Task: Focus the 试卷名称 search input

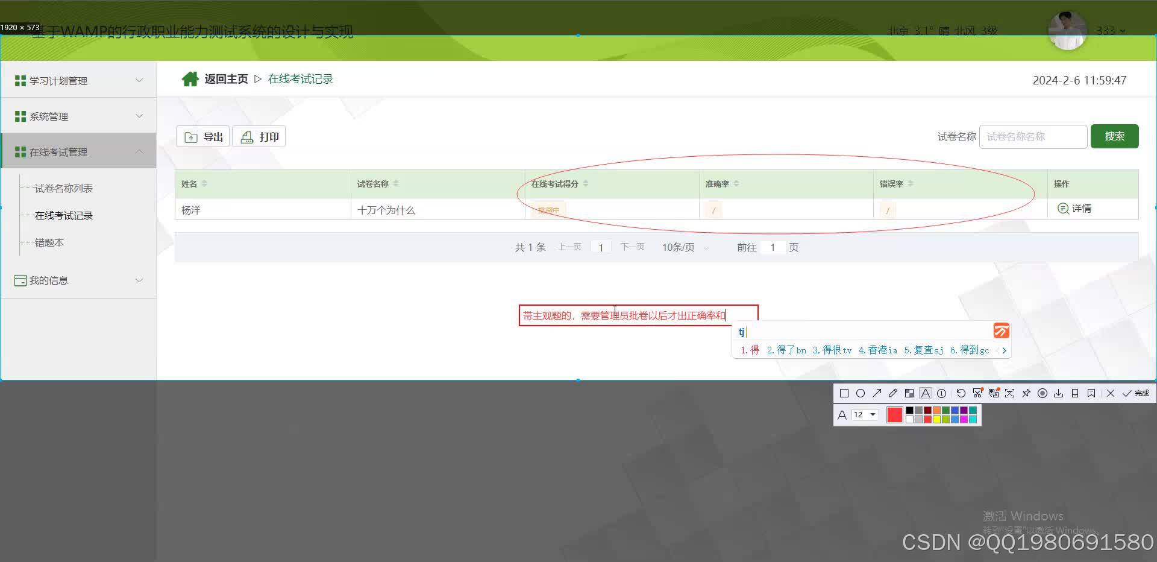Action: point(1033,137)
